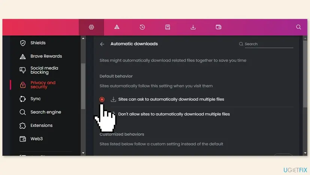This screenshot has width=310, height=175.
Task: Click 'Sites automatically follow this setting' text
Action: coord(156,86)
